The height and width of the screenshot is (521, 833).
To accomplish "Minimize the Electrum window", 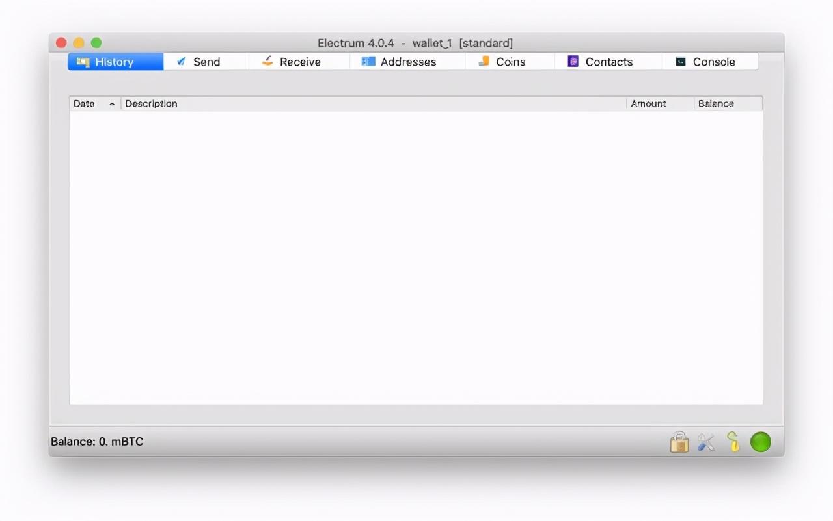I will click(79, 43).
